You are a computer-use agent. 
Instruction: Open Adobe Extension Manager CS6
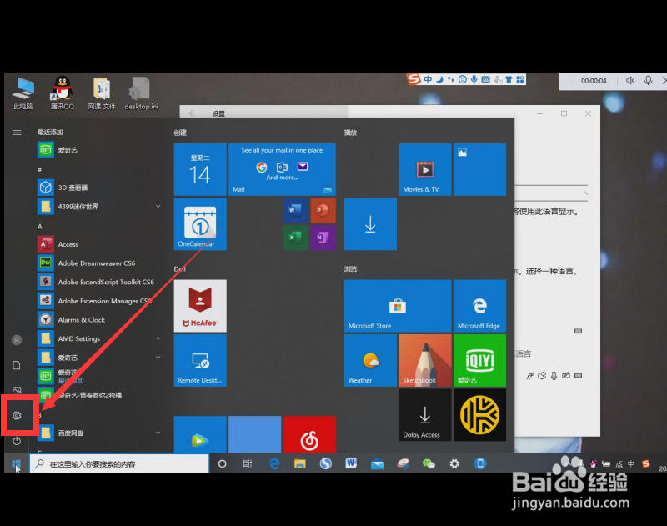click(98, 301)
